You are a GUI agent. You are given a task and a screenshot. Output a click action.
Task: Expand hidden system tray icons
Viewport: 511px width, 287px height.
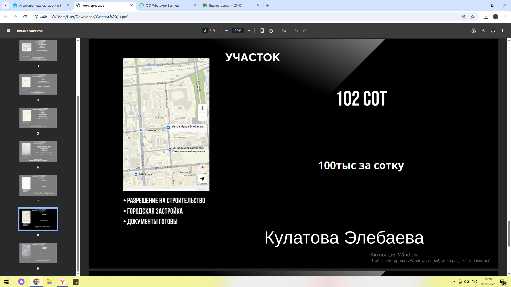click(x=454, y=282)
